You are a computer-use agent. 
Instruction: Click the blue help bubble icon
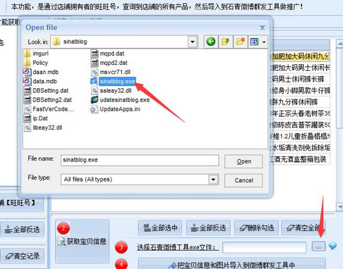[333, 246]
